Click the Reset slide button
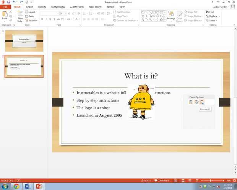Screen dimensions: 237x190 [x=29, y=16]
